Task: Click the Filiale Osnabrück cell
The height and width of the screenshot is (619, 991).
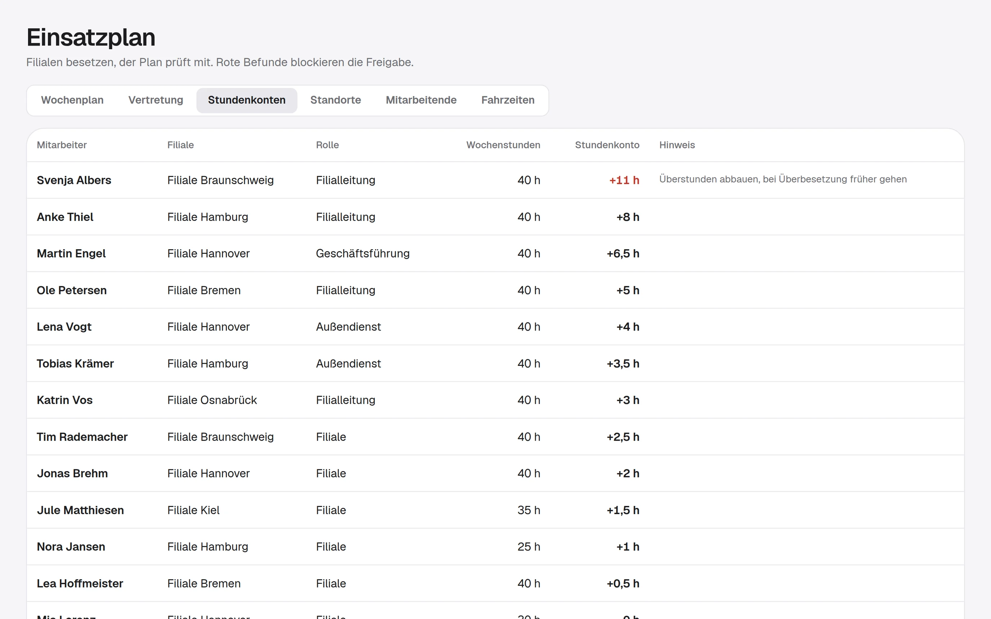Action: pyautogui.click(x=212, y=400)
